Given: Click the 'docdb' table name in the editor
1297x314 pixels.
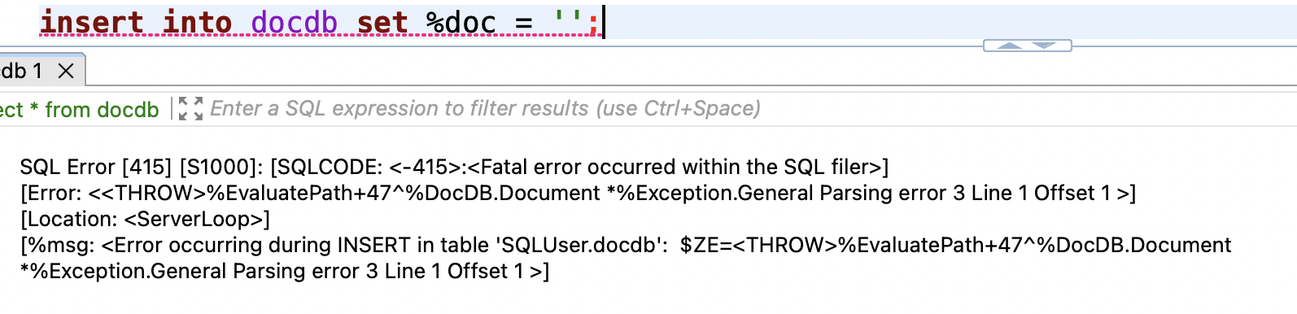Looking at the screenshot, I should pyautogui.click(x=294, y=22).
